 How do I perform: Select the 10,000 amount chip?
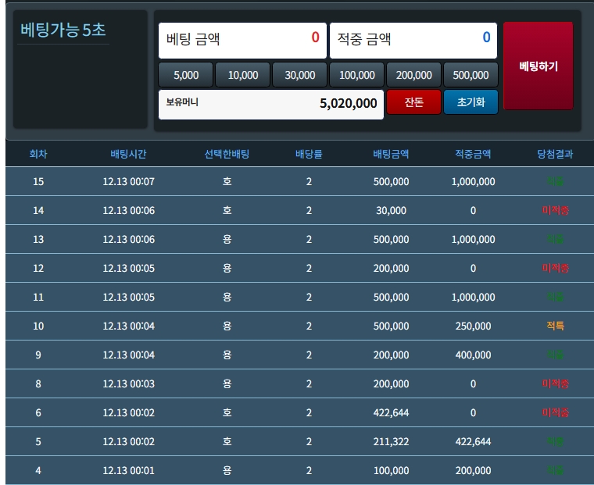tap(242, 75)
